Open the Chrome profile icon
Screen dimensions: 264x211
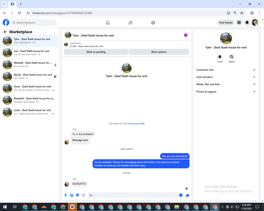[x=252, y=13]
